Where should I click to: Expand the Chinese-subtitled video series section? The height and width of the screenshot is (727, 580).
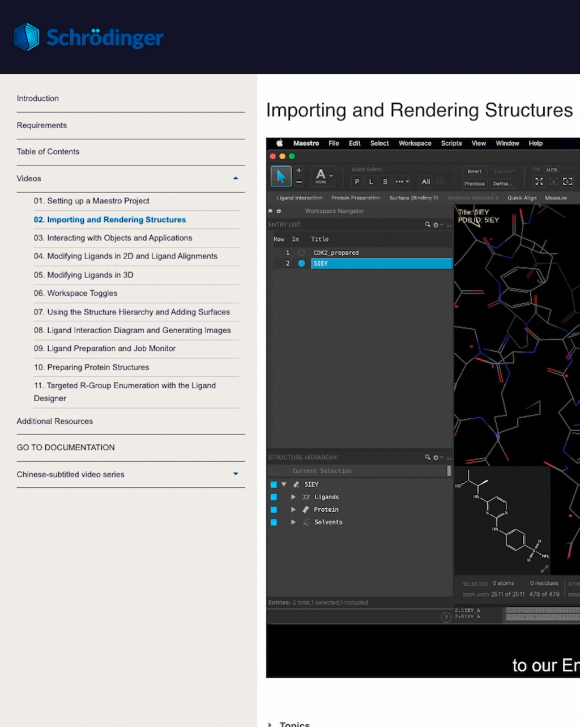(236, 474)
